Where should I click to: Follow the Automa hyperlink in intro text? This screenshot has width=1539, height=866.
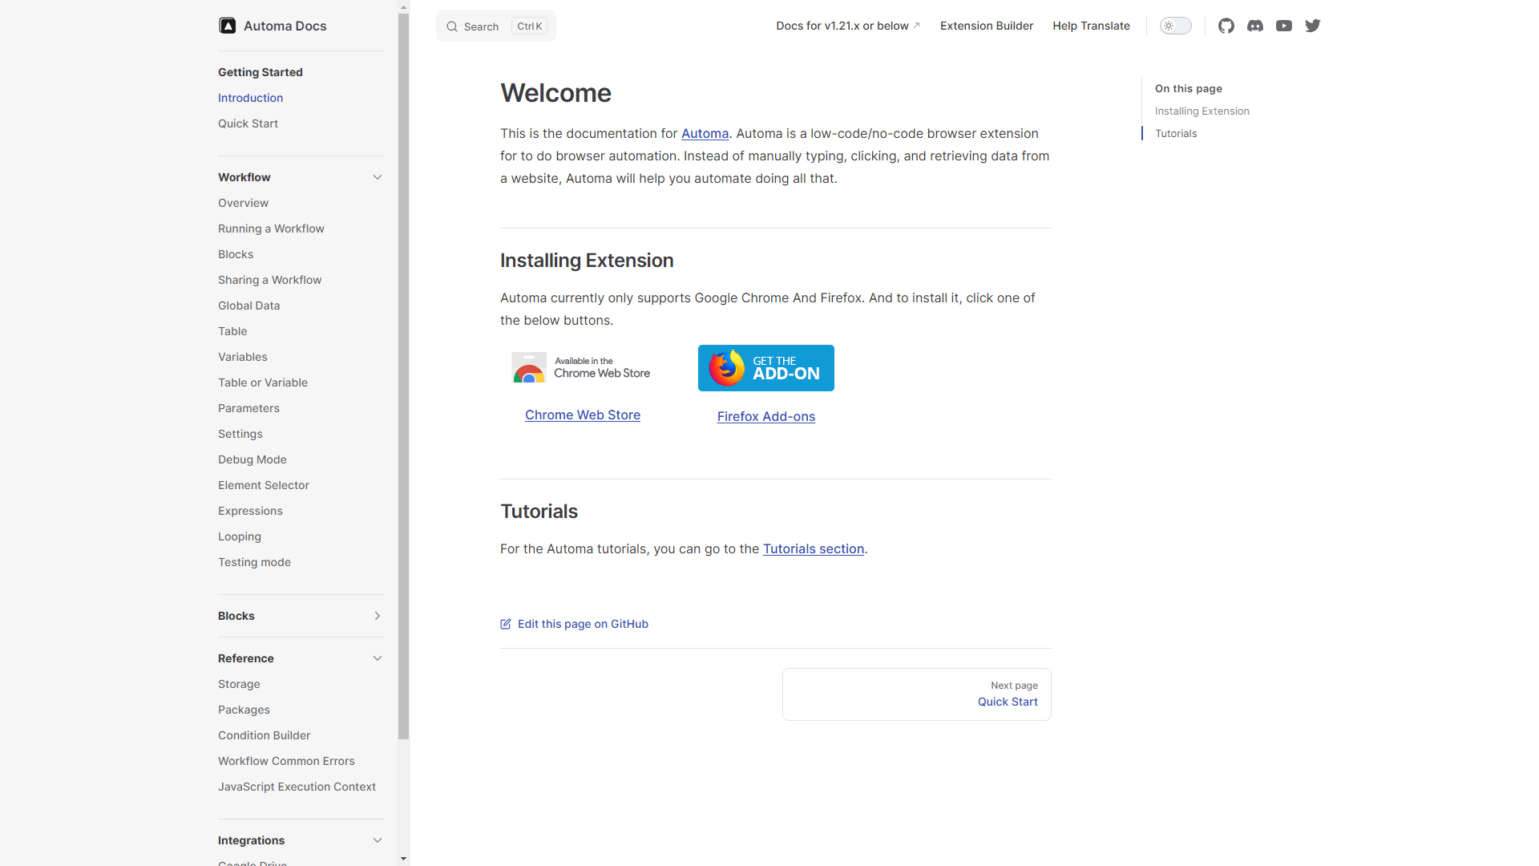coord(705,133)
